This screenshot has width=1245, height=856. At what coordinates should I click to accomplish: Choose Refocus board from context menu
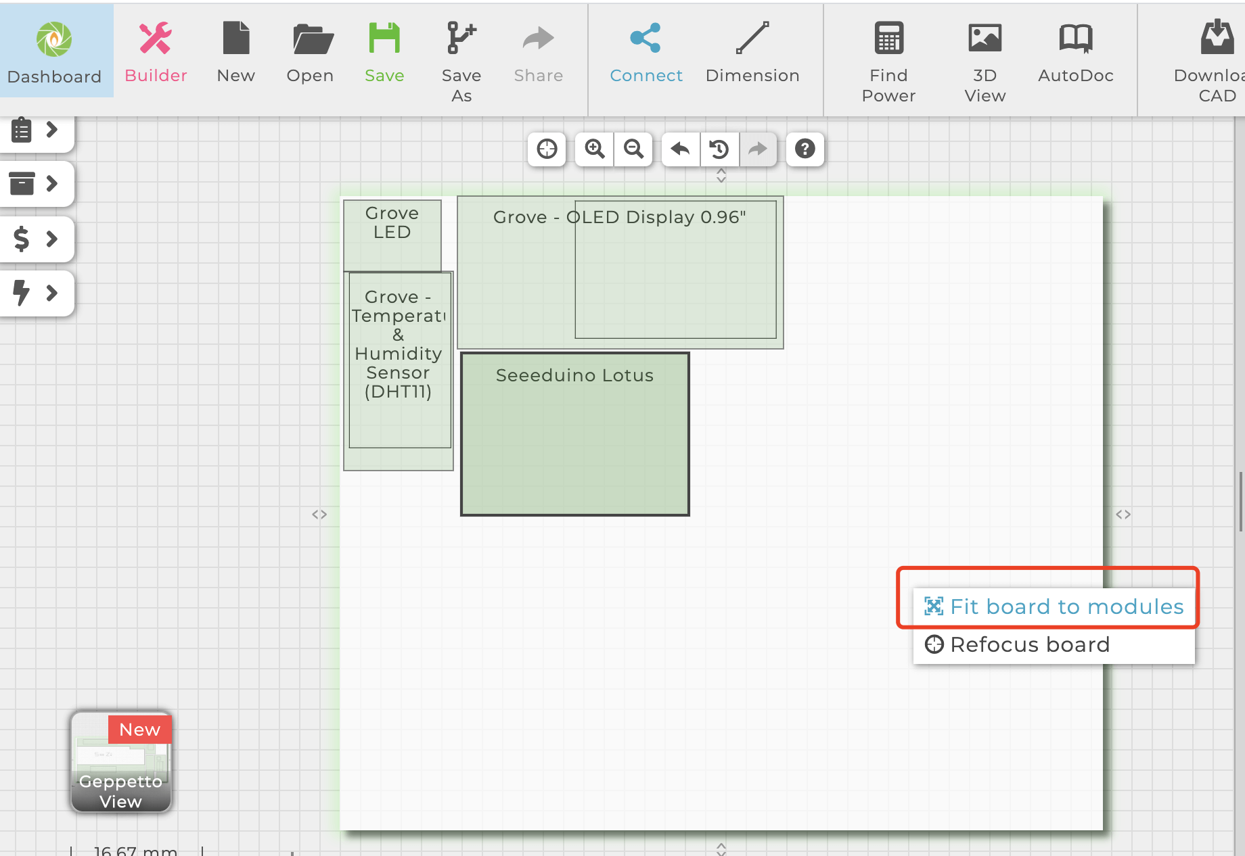(1029, 644)
